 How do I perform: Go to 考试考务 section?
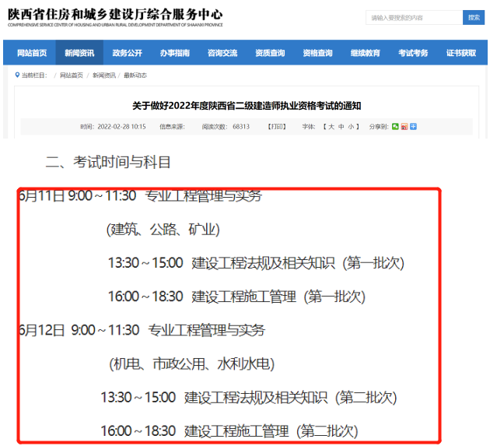pyautogui.click(x=413, y=53)
